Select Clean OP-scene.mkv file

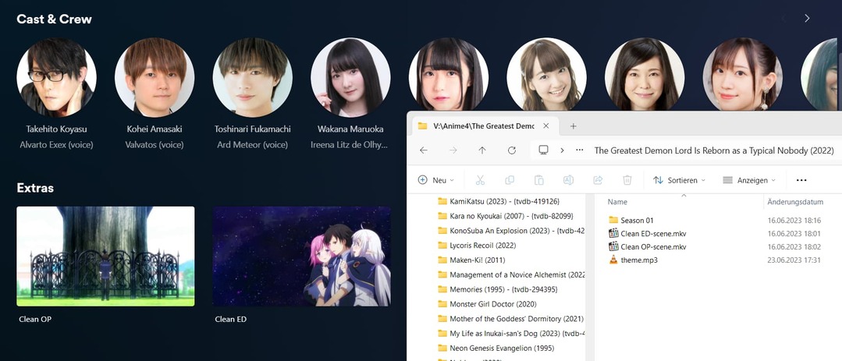coord(647,246)
